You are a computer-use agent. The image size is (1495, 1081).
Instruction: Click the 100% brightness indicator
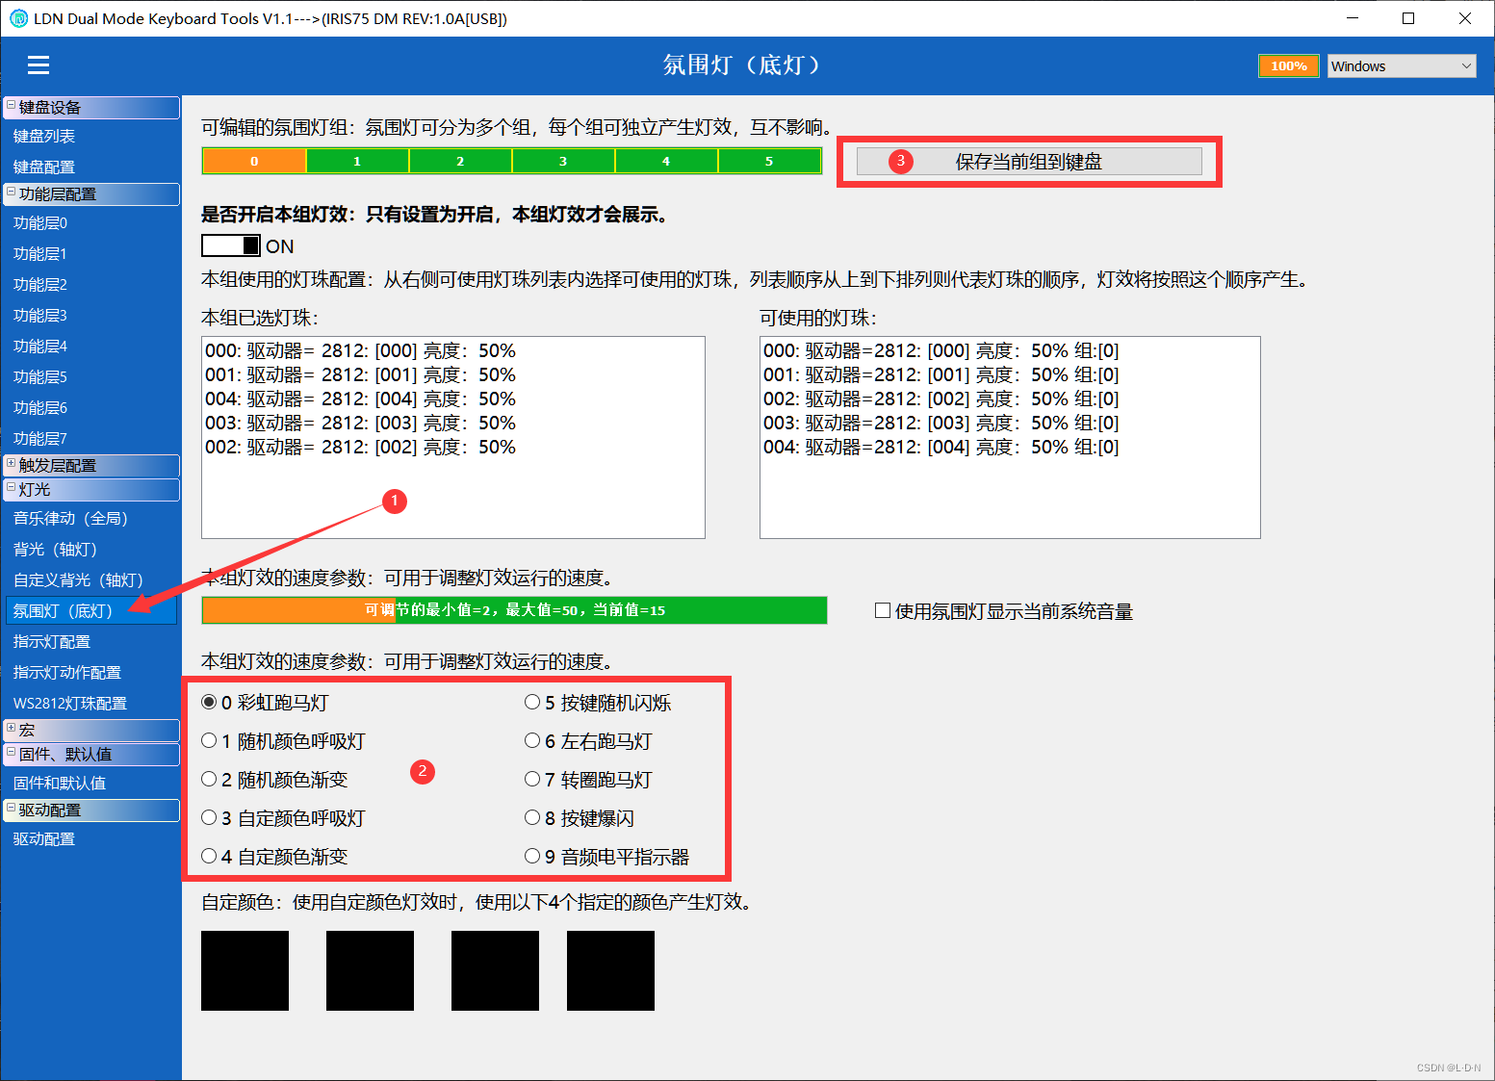(x=1288, y=65)
